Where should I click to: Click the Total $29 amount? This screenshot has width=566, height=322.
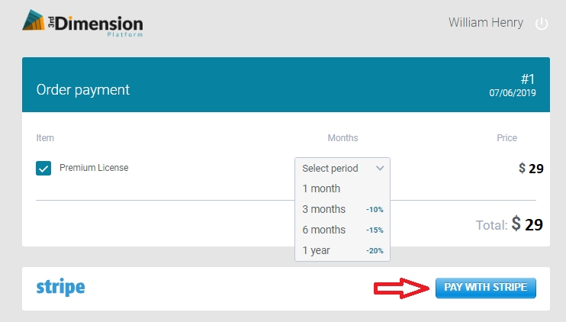(526, 224)
